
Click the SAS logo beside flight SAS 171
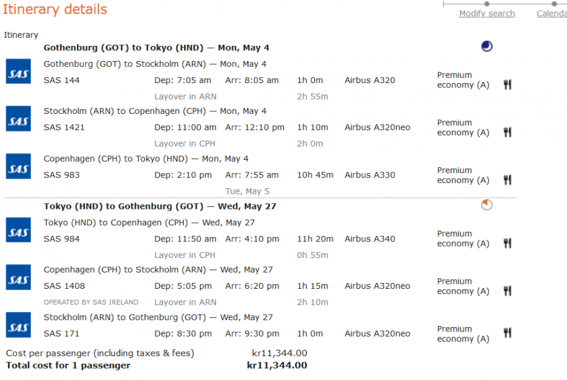pos(18,325)
